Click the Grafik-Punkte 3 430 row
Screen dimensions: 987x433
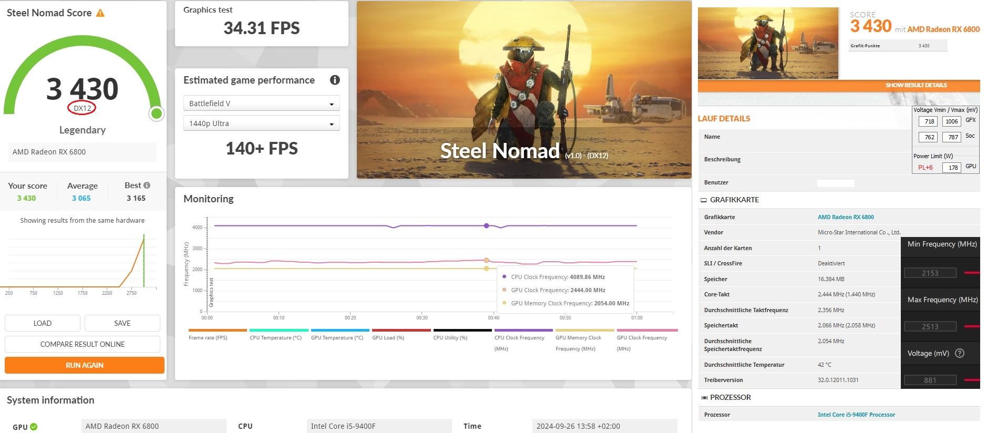tap(898, 46)
